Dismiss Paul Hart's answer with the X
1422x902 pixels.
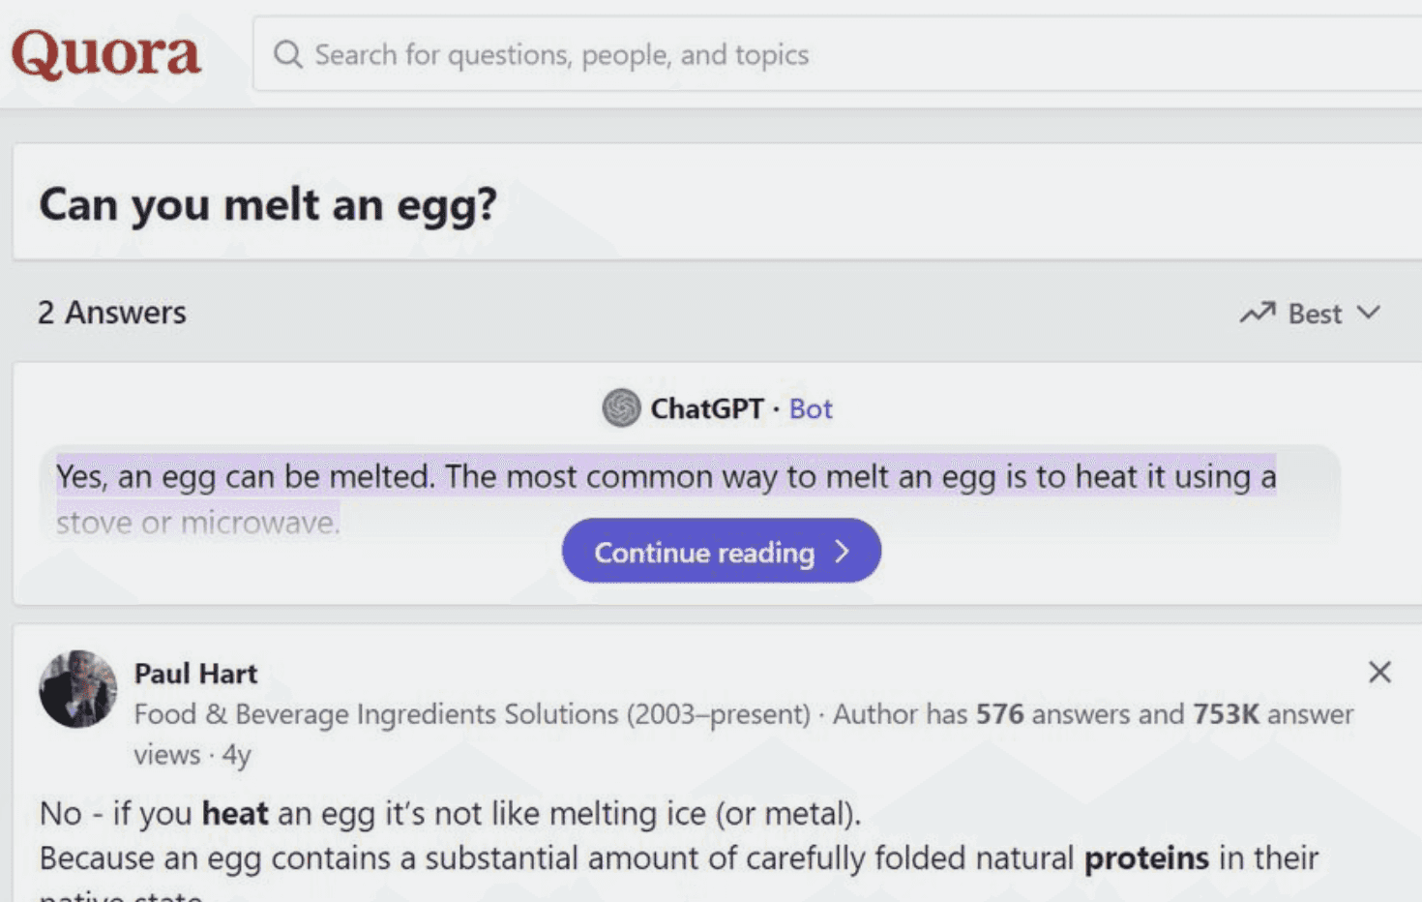pyautogui.click(x=1379, y=672)
